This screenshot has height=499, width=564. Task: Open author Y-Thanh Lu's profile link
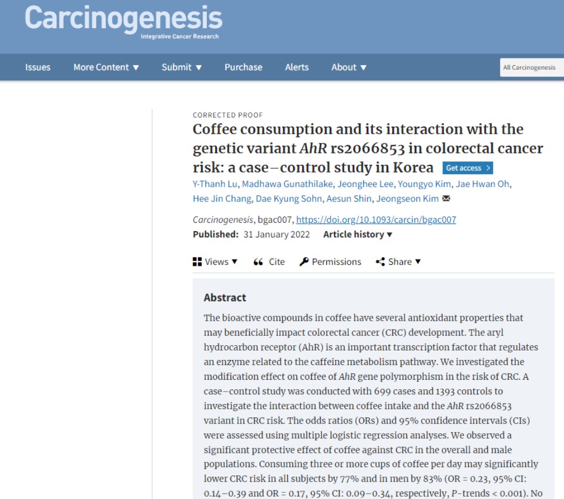pyautogui.click(x=215, y=184)
